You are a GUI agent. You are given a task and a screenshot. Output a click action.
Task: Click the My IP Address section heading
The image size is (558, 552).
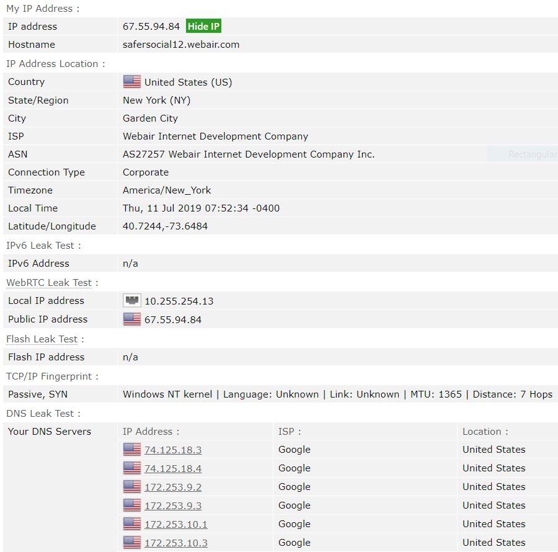pos(43,9)
